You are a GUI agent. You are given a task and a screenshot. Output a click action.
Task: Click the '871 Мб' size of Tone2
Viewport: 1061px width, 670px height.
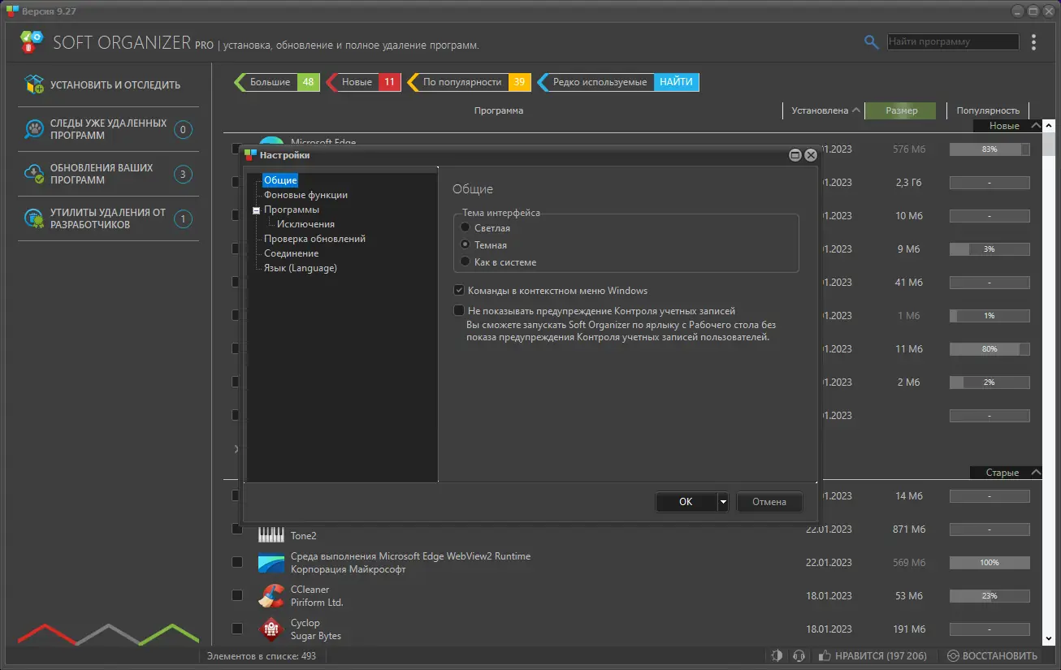coord(909,530)
